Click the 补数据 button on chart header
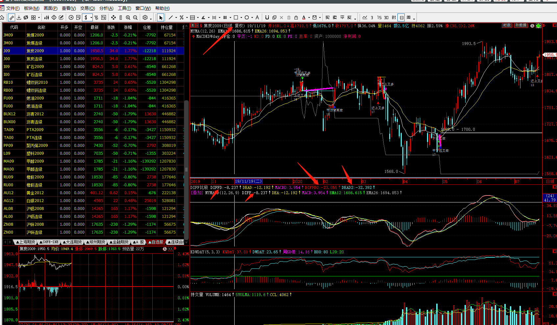557x325 pixels. pyautogui.click(x=521, y=25)
